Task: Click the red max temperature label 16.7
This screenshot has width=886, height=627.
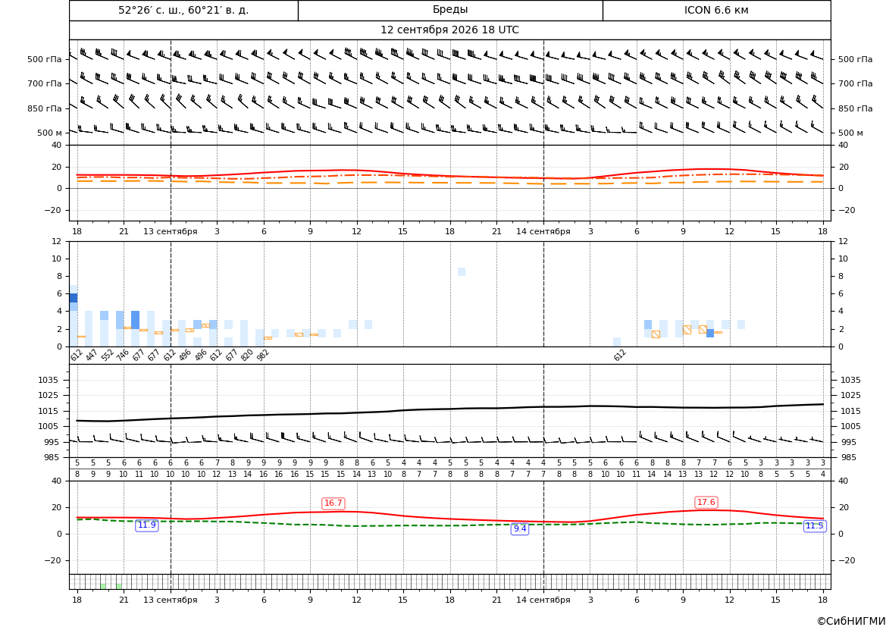Action: 333,503
